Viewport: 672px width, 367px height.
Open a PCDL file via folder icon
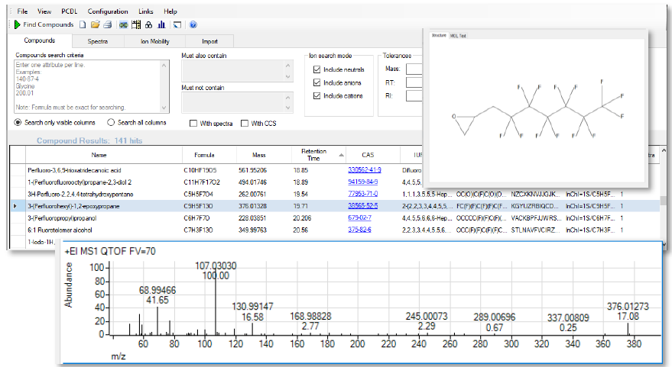[x=95, y=25]
